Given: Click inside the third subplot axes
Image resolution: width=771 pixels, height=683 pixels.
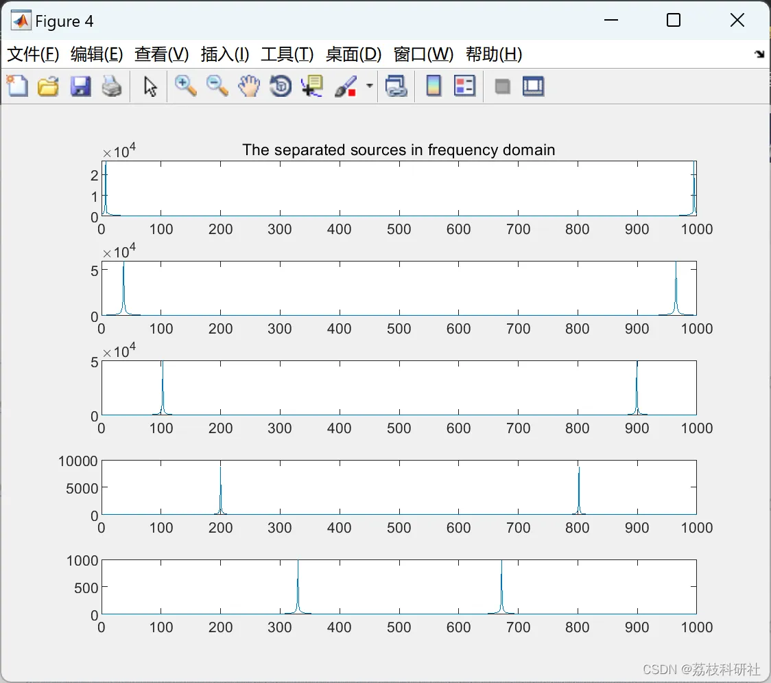Looking at the screenshot, I should point(399,388).
